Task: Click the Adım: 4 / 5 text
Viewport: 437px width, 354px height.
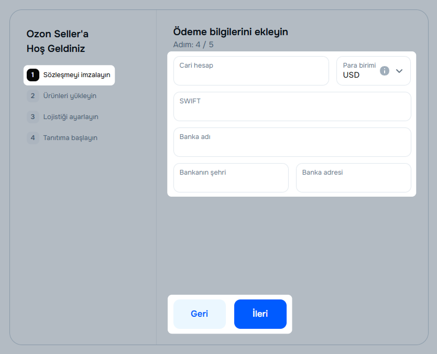Action: [x=193, y=45]
